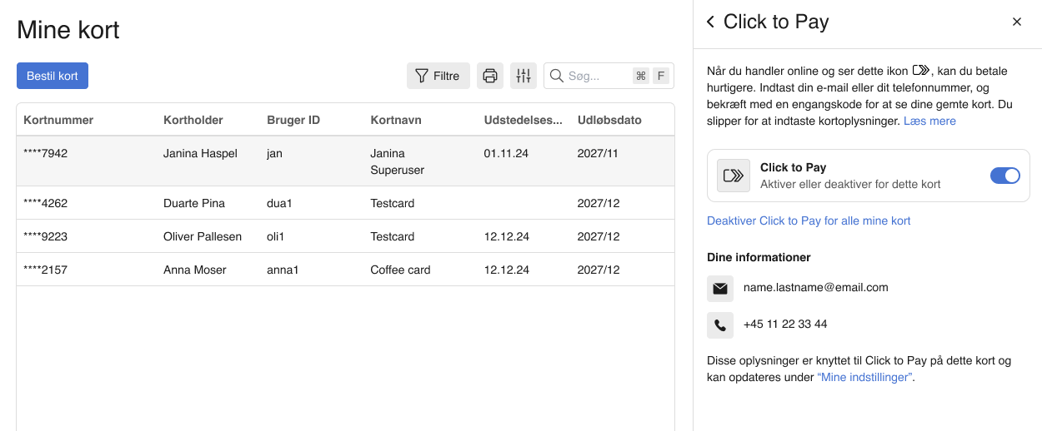Click the email envelope icon
This screenshot has width=1042, height=431.
(x=720, y=288)
